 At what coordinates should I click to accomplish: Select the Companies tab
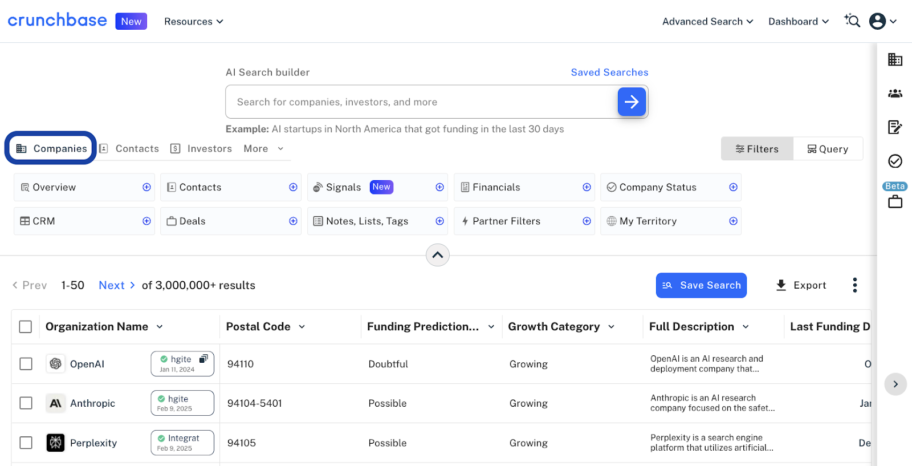coord(51,148)
